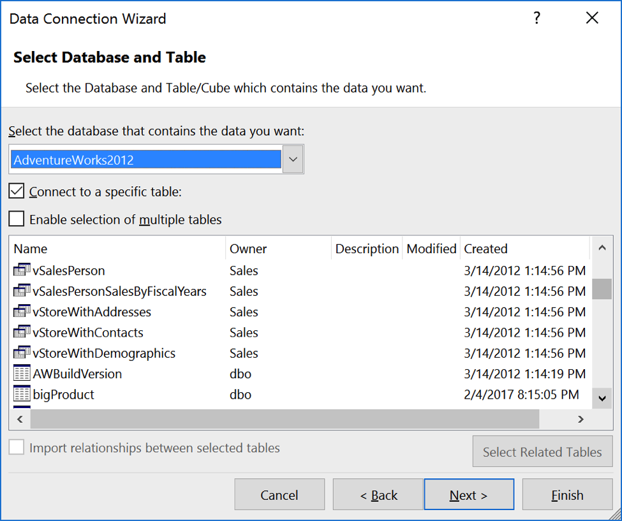Click the vStoreWithAddresses created date

coord(525,312)
